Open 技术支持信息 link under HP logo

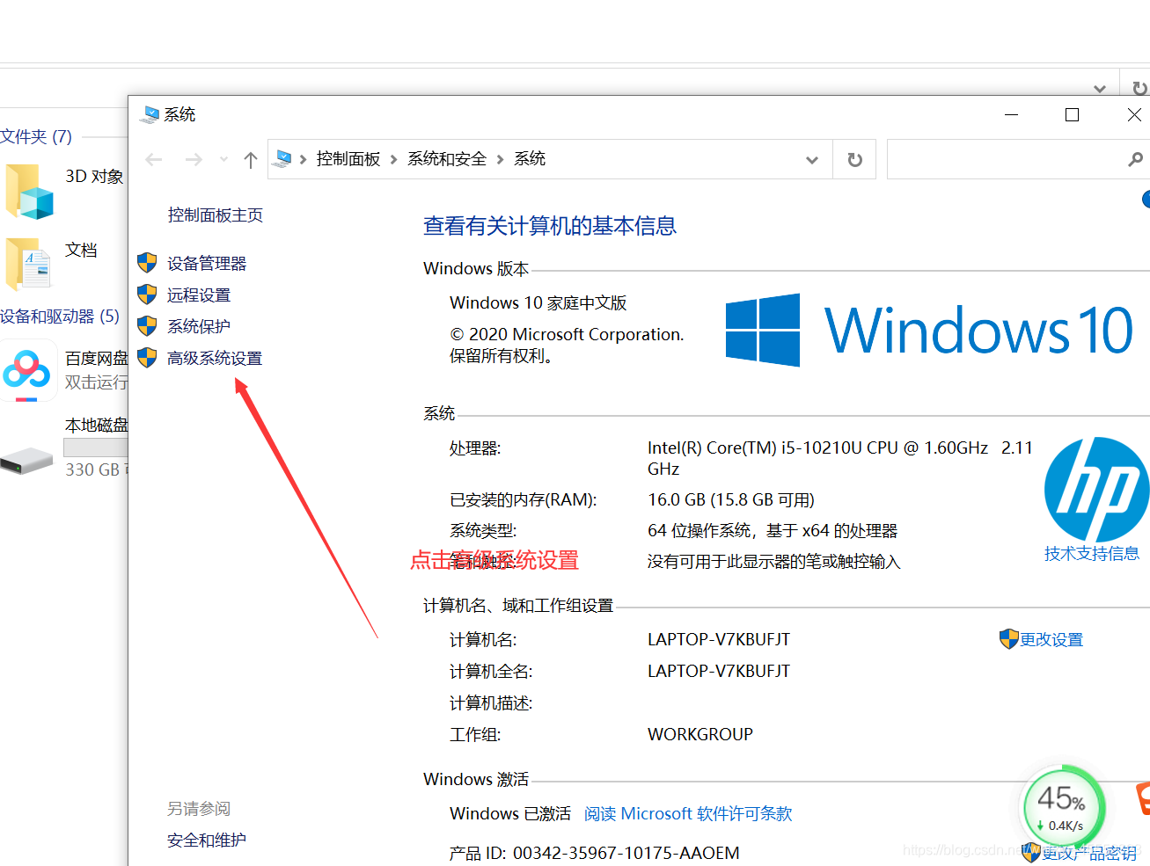(1092, 554)
